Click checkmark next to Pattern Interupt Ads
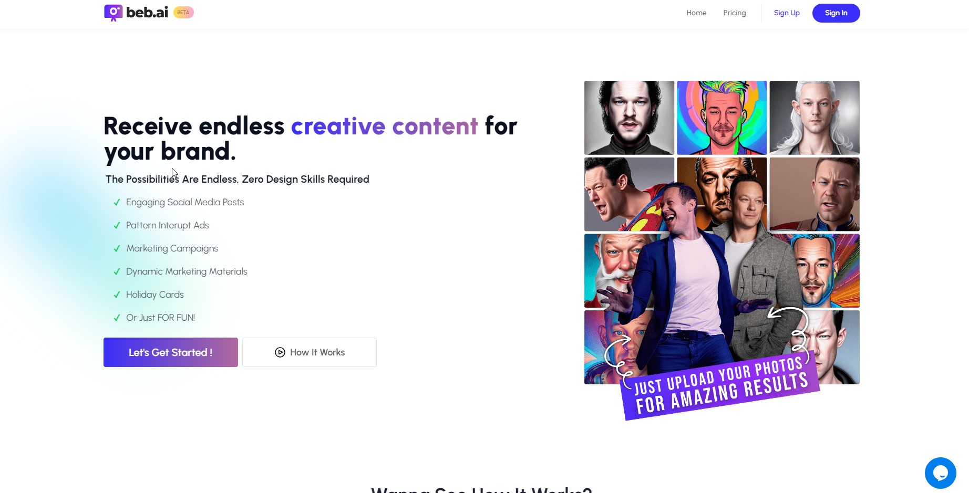 coord(117,226)
